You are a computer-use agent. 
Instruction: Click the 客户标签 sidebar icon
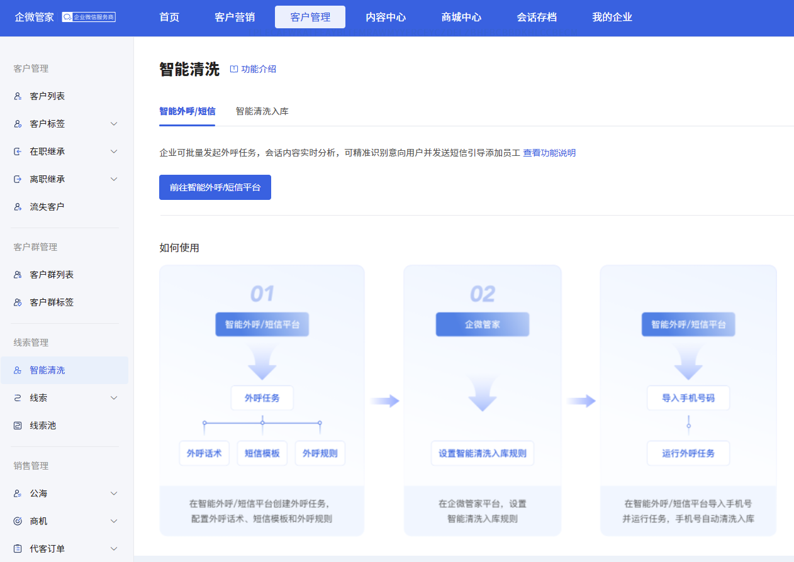18,124
